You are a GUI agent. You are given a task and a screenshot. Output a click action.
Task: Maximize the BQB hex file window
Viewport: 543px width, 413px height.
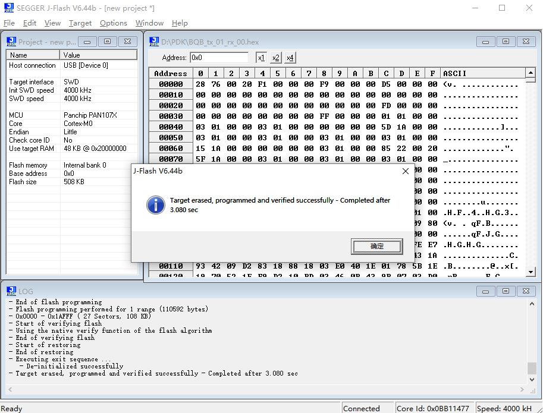pyautogui.click(x=506, y=42)
